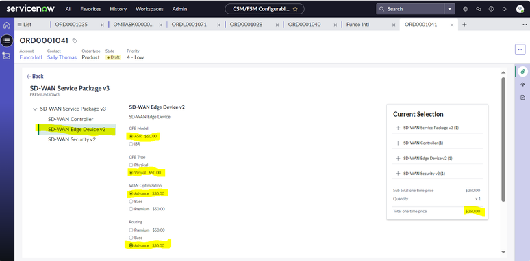Image resolution: width=530 pixels, height=261 pixels.
Task: Open the activity pulse icon in right panel
Action: click(x=522, y=84)
